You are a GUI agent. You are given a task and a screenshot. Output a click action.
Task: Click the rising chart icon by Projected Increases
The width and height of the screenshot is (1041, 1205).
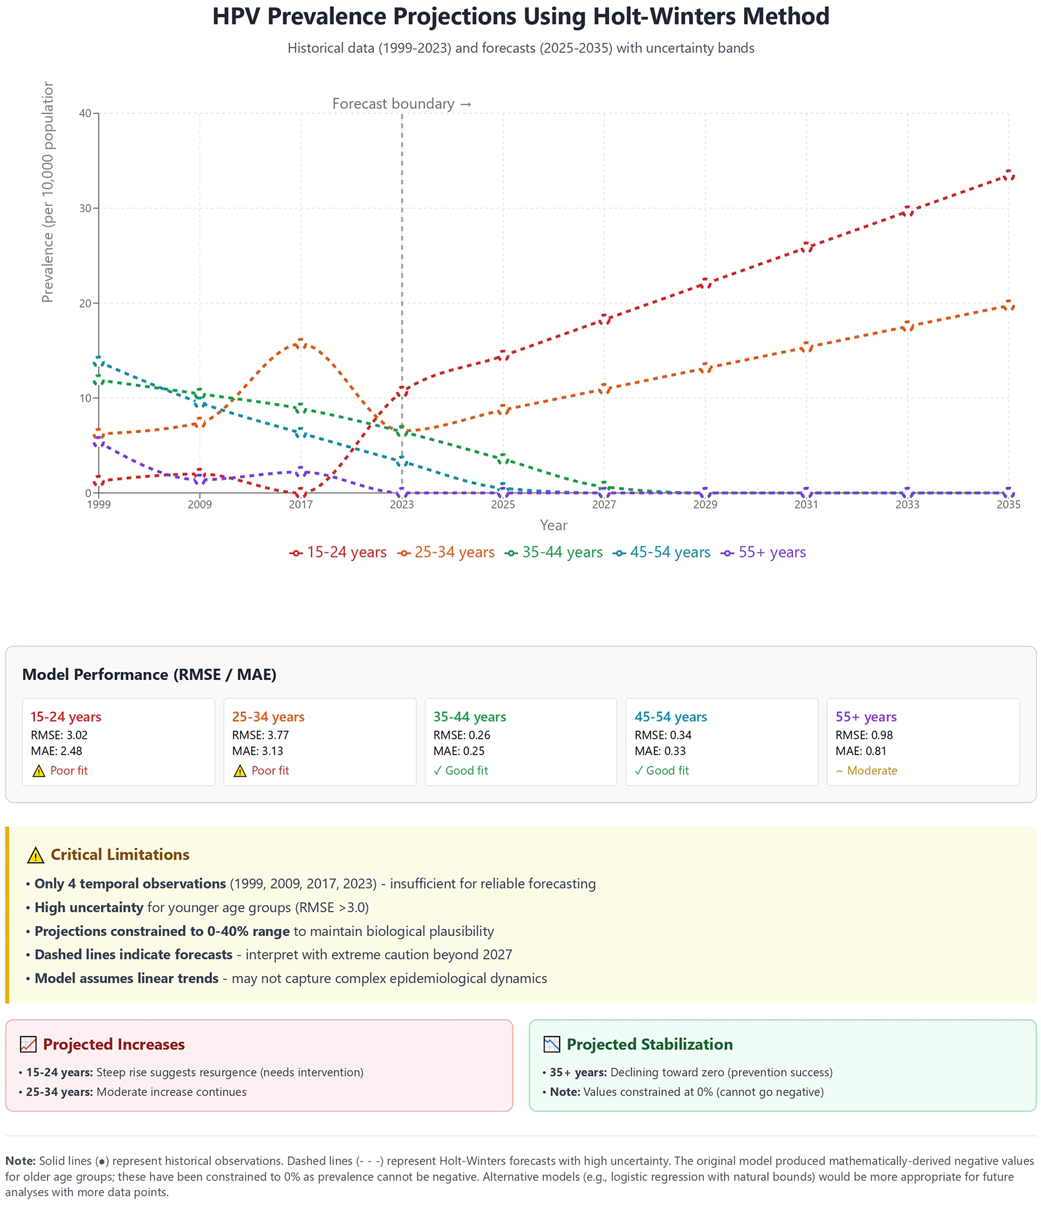(28, 1044)
